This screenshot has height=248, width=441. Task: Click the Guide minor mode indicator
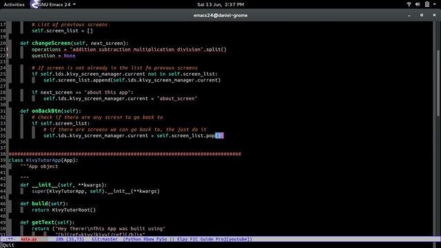(x=207, y=239)
